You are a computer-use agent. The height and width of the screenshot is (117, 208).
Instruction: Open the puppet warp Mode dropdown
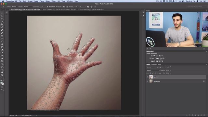[15, 6]
